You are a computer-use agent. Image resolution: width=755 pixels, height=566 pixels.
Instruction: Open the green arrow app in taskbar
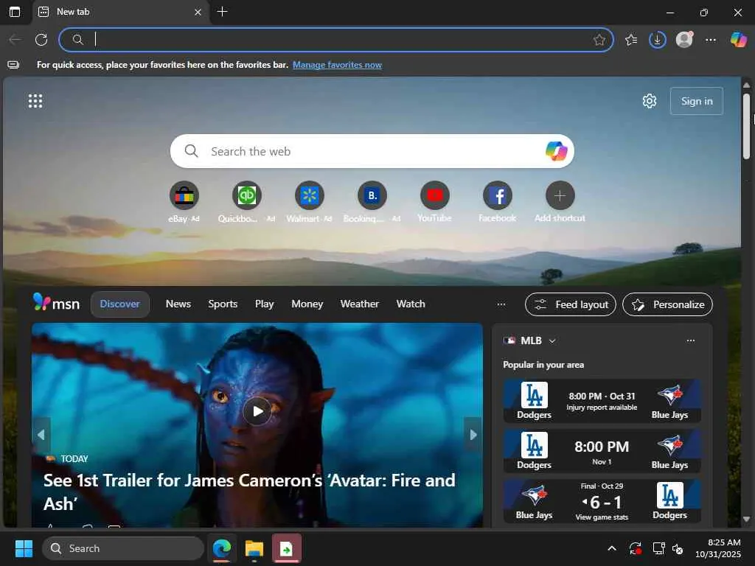click(x=287, y=548)
